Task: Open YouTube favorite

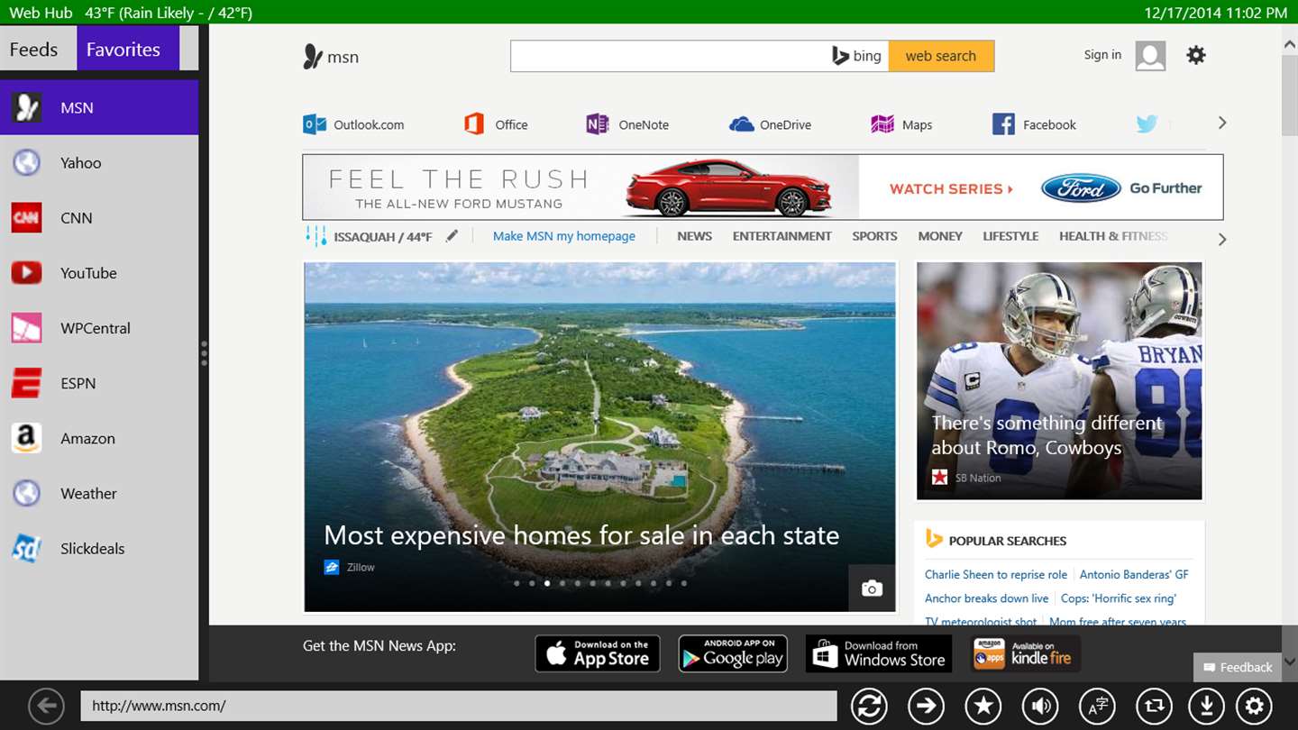Action: coord(99,273)
